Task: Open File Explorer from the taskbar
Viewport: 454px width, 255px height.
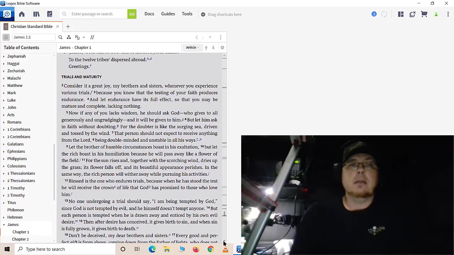Action: coord(167,249)
